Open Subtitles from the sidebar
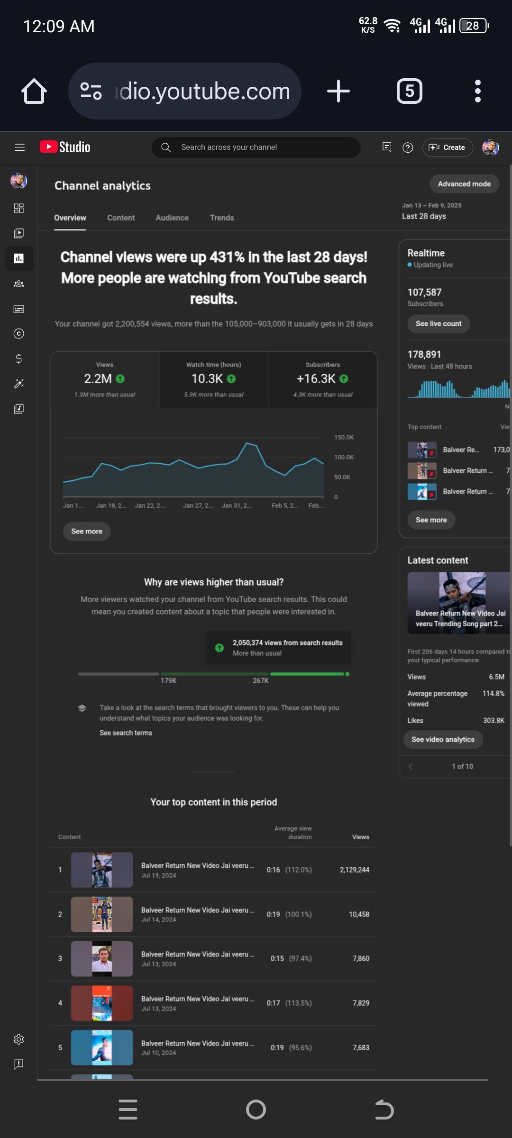512x1138 pixels. click(x=19, y=309)
